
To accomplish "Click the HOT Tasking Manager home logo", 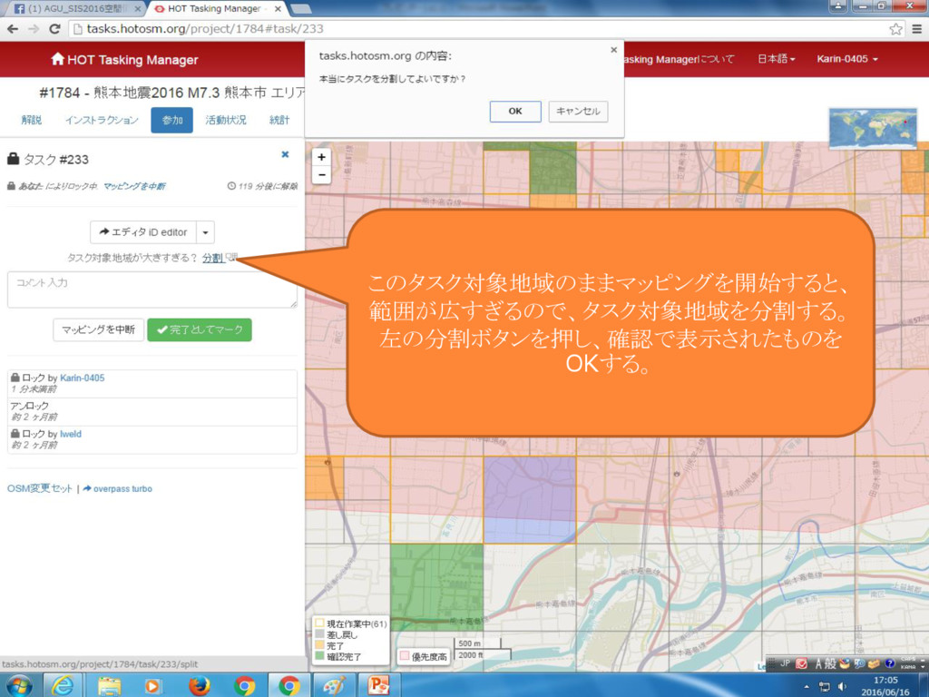I will pos(124,60).
